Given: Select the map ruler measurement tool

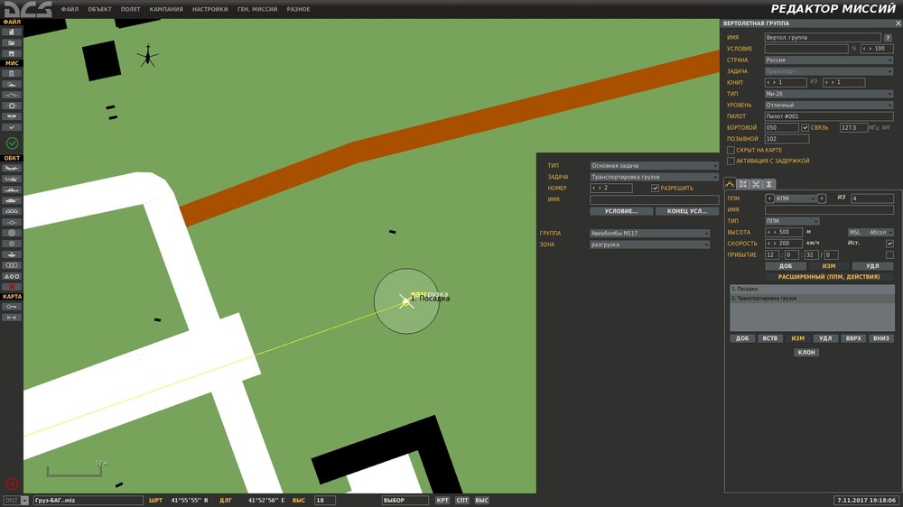Looking at the screenshot, I should click(12, 318).
